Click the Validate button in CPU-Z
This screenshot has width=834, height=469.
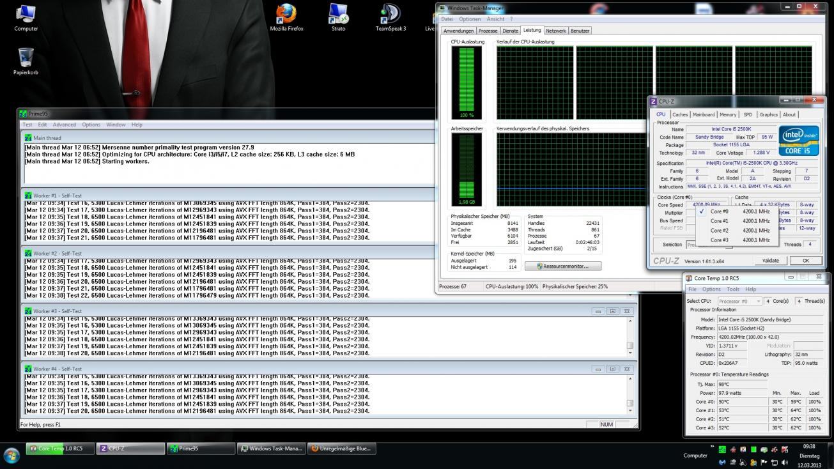point(771,261)
